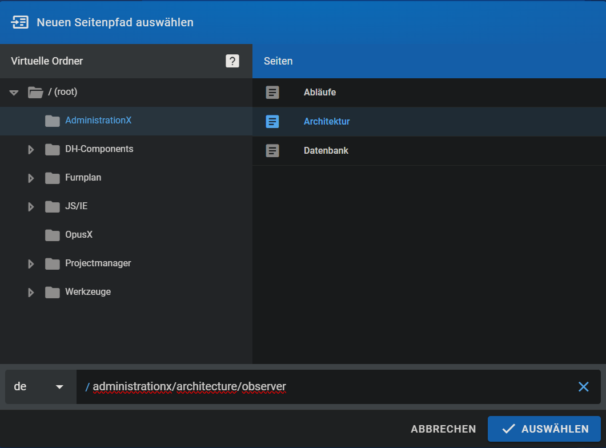Click the help question mark icon

[232, 61]
